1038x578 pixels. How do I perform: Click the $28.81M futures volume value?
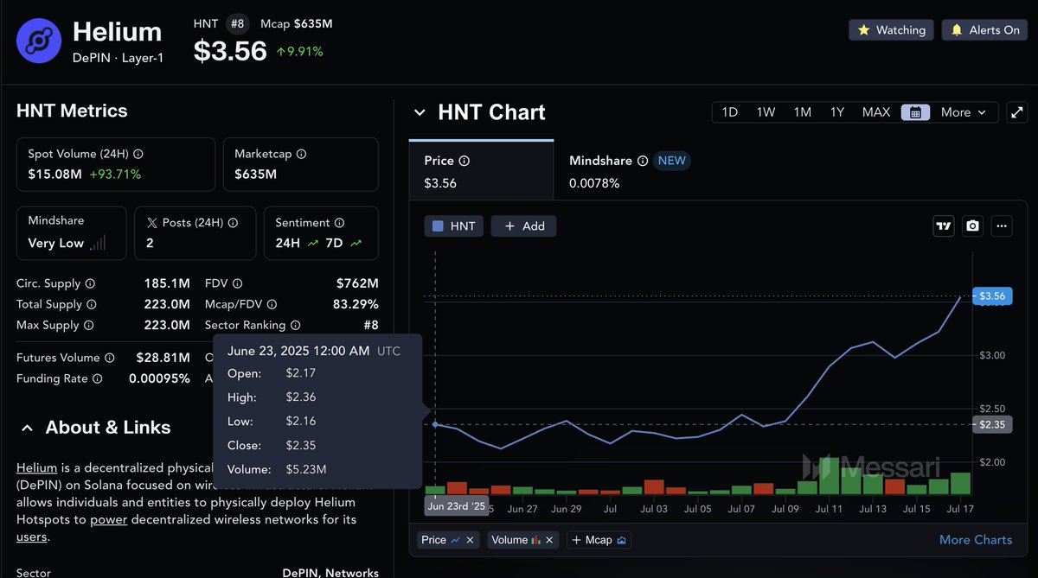[163, 358]
